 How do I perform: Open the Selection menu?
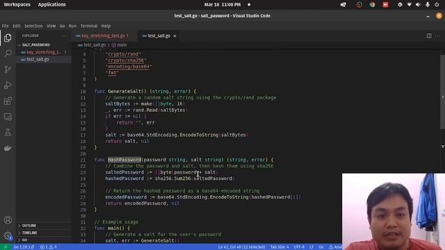pyautogui.click(x=33, y=26)
